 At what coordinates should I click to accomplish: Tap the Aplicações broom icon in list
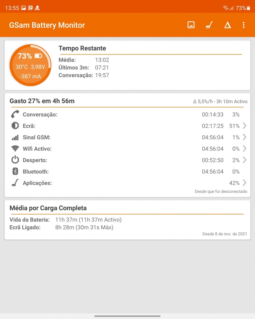[x=15, y=183]
